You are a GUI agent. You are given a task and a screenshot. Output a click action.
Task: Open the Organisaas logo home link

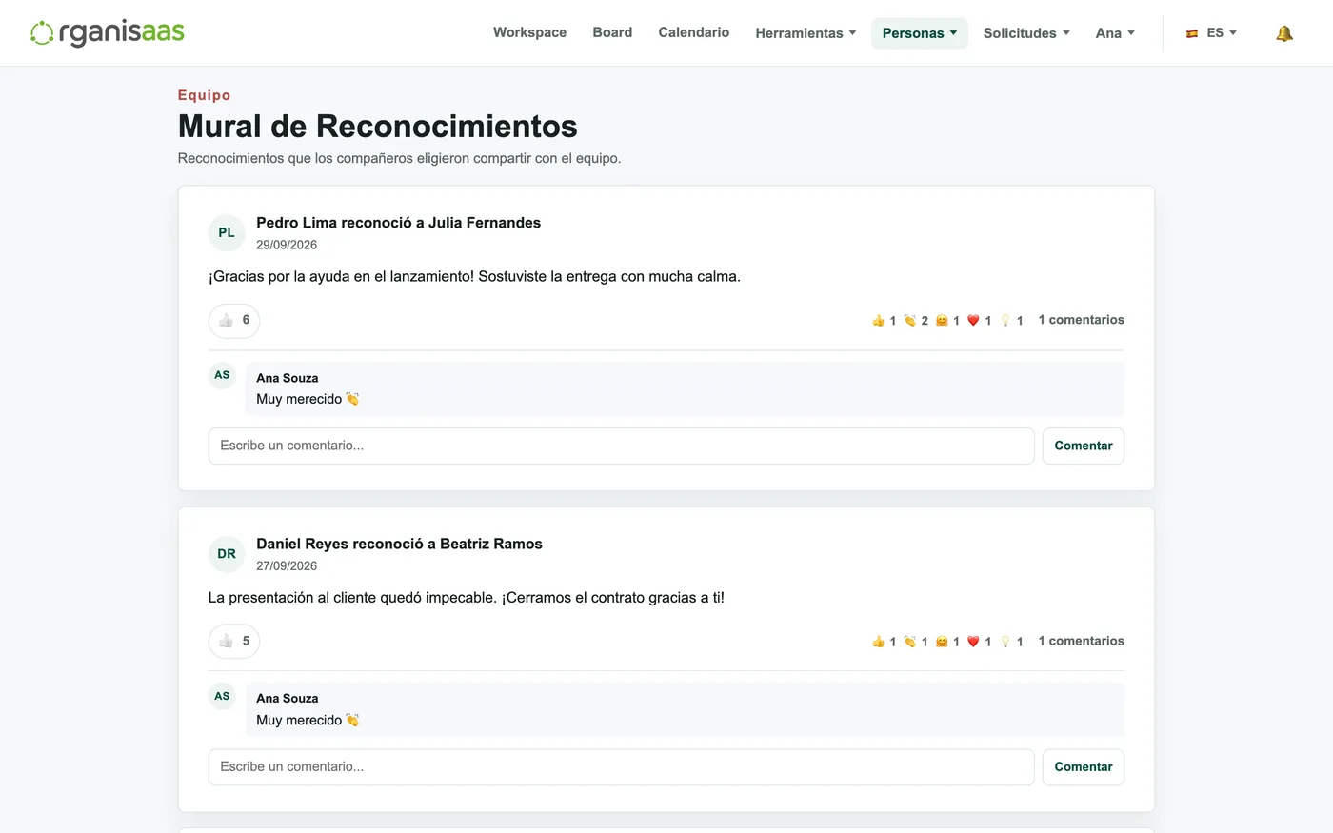[108, 32]
